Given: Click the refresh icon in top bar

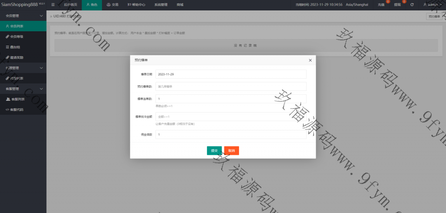Looking at the screenshot, I should tap(412, 5).
